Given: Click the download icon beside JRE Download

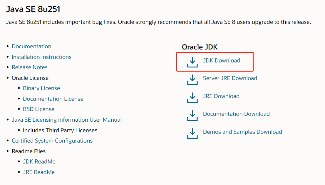Looking at the screenshot, I should (192, 98).
